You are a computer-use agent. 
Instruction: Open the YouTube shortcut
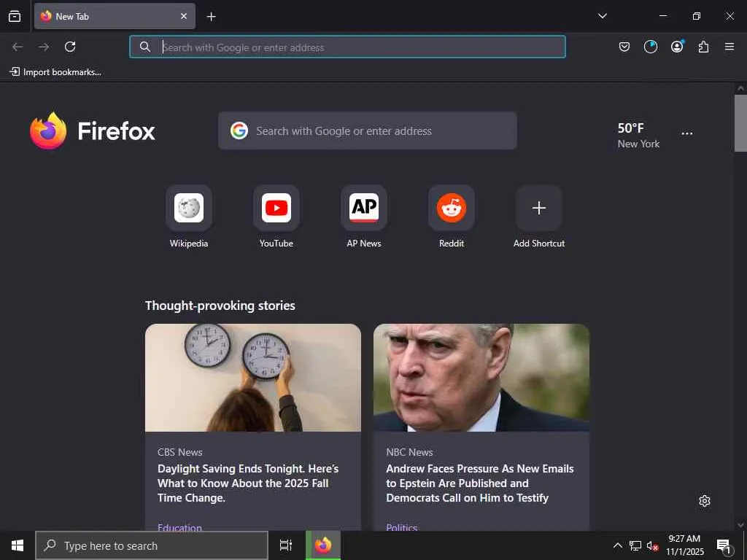[x=276, y=217]
